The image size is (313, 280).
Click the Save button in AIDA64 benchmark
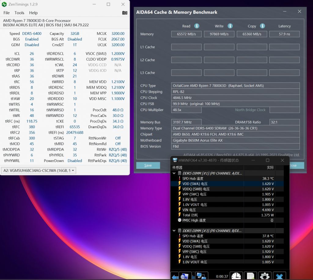(x=148, y=165)
